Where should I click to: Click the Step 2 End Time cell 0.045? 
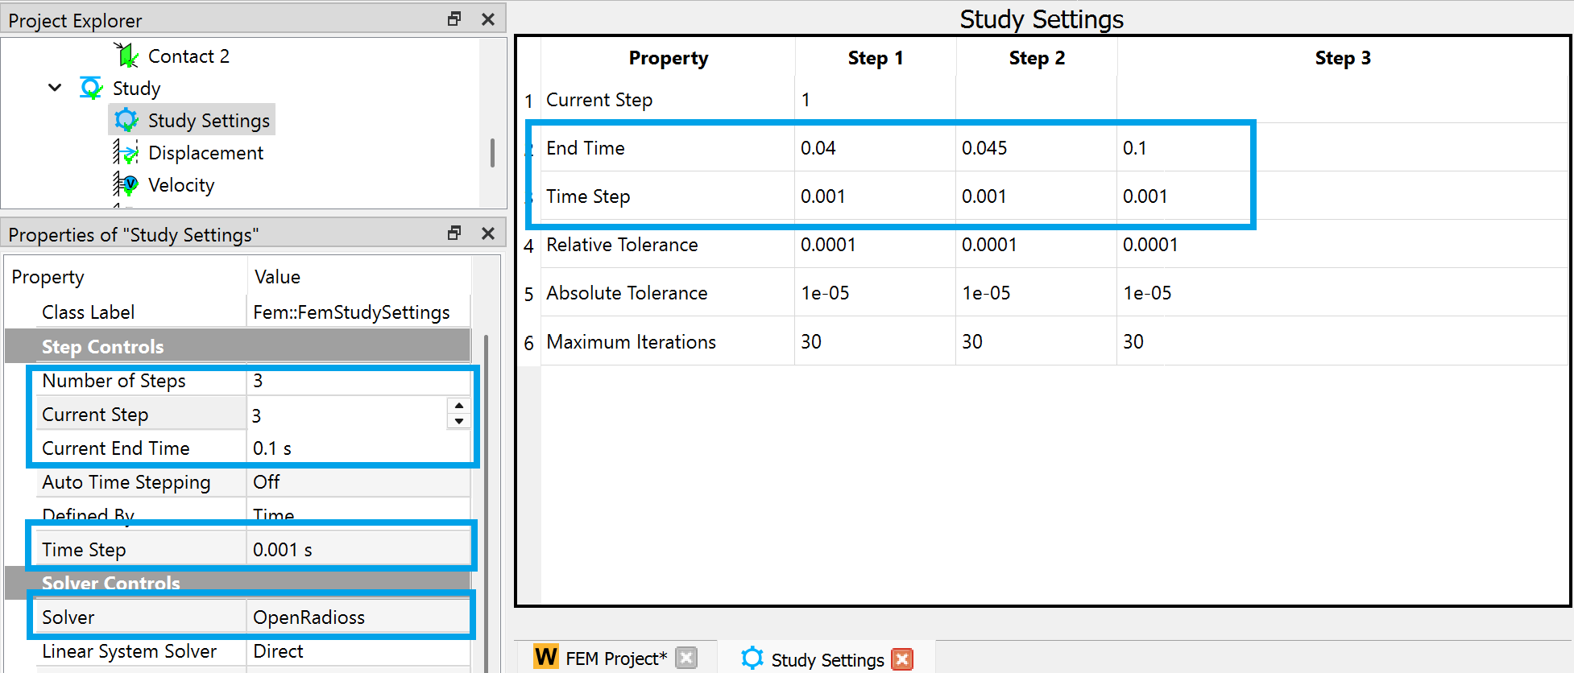click(1036, 147)
